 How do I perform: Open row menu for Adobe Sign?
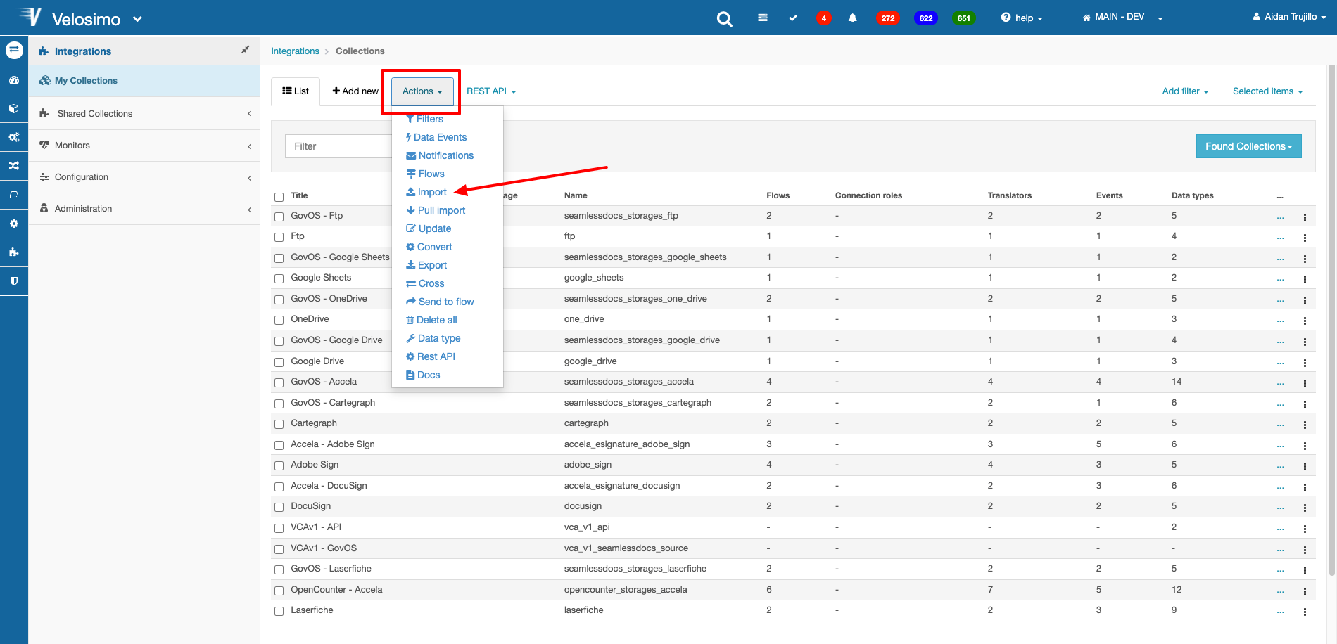pos(1305,466)
